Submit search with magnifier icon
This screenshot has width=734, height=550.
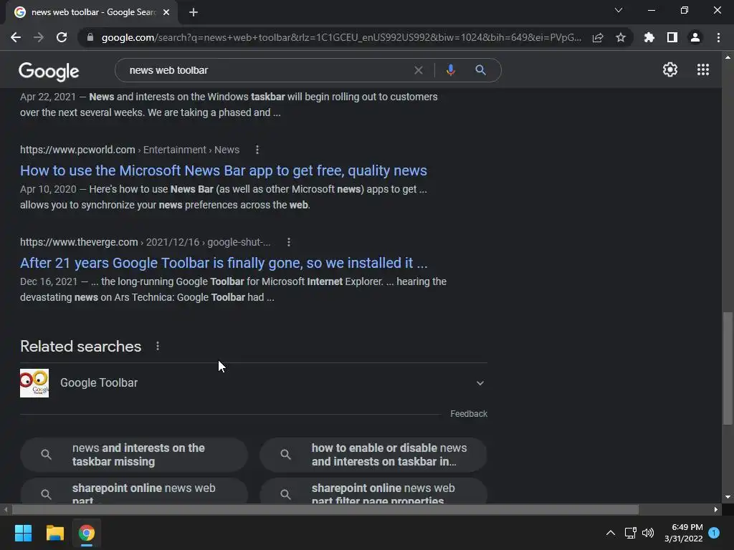click(480, 70)
